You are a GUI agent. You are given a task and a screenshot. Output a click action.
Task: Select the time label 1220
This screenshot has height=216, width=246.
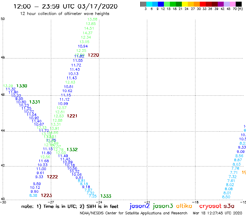[93, 55]
